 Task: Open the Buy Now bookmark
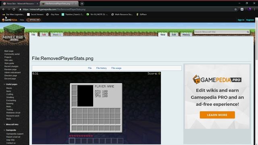(x=53, y=14)
